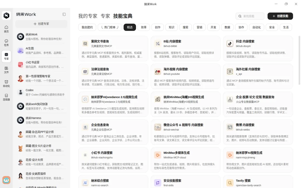The height and width of the screenshot is (188, 301).
Task: Open the 连接器 connectors sidebar icon
Action: coord(6,97)
